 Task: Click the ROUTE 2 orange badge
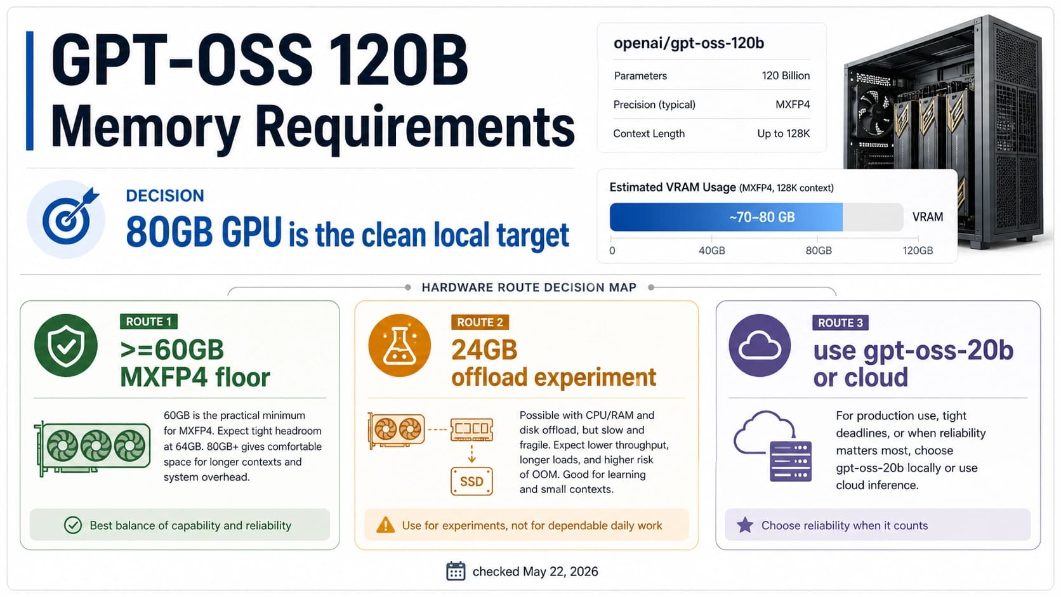point(480,322)
